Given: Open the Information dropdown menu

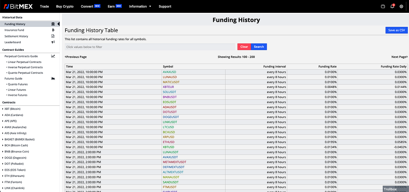Looking at the screenshot, I should pyautogui.click(x=140, y=6).
